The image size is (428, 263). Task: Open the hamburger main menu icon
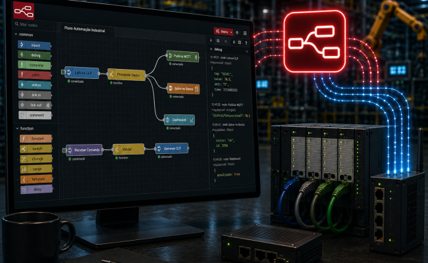(x=245, y=33)
